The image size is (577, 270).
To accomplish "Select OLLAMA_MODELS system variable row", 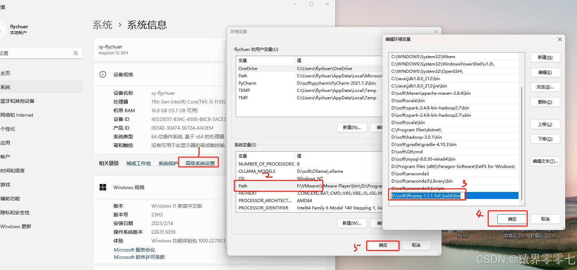I will point(309,171).
